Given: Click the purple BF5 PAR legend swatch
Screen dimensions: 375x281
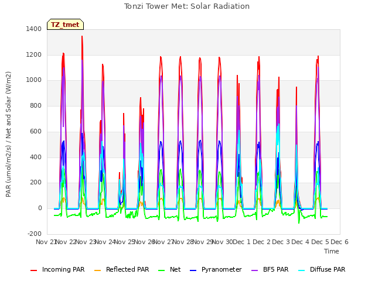Looking at the screenshot, I should click(255, 270).
